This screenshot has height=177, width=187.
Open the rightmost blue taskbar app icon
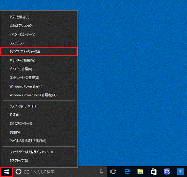180,172
